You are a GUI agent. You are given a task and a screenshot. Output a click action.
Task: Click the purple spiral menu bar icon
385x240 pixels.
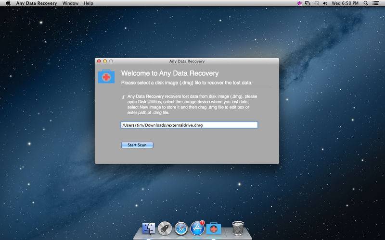click(x=299, y=3)
